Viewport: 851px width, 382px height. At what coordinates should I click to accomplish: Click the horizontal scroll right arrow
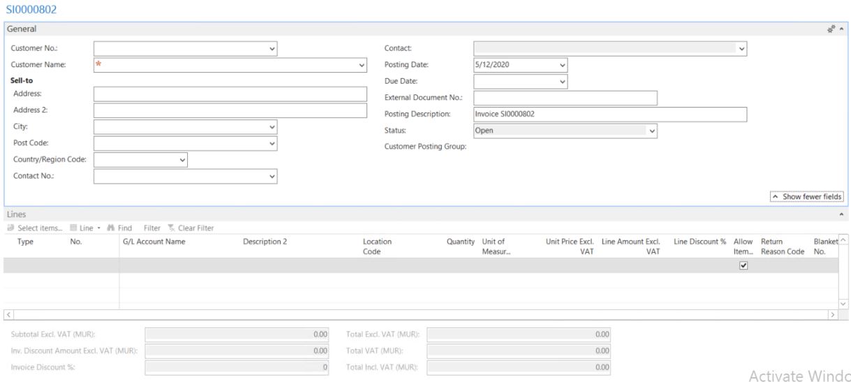pos(832,316)
